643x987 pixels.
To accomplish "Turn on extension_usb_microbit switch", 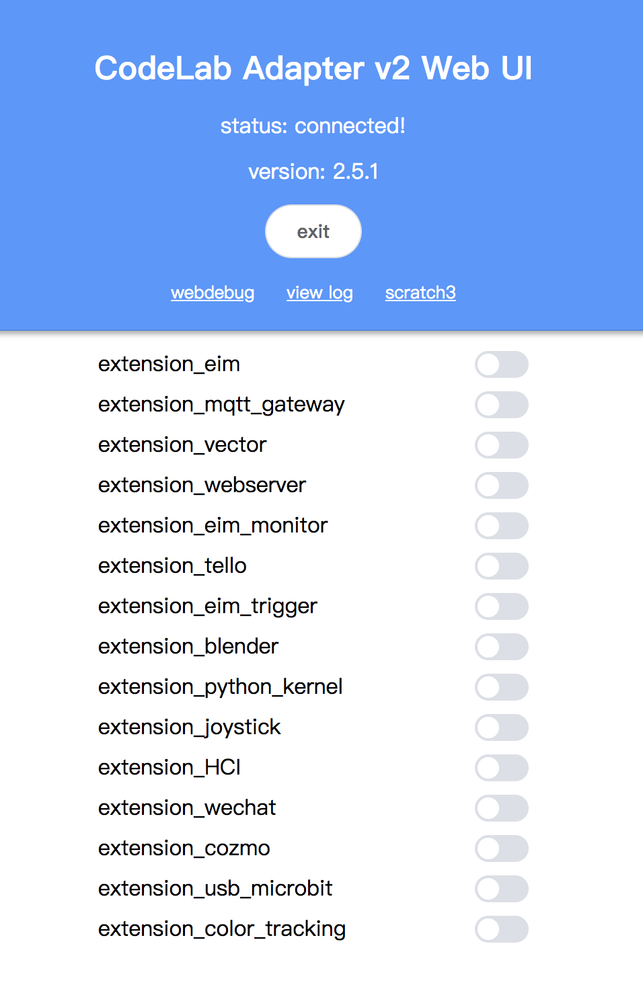I will [501, 889].
